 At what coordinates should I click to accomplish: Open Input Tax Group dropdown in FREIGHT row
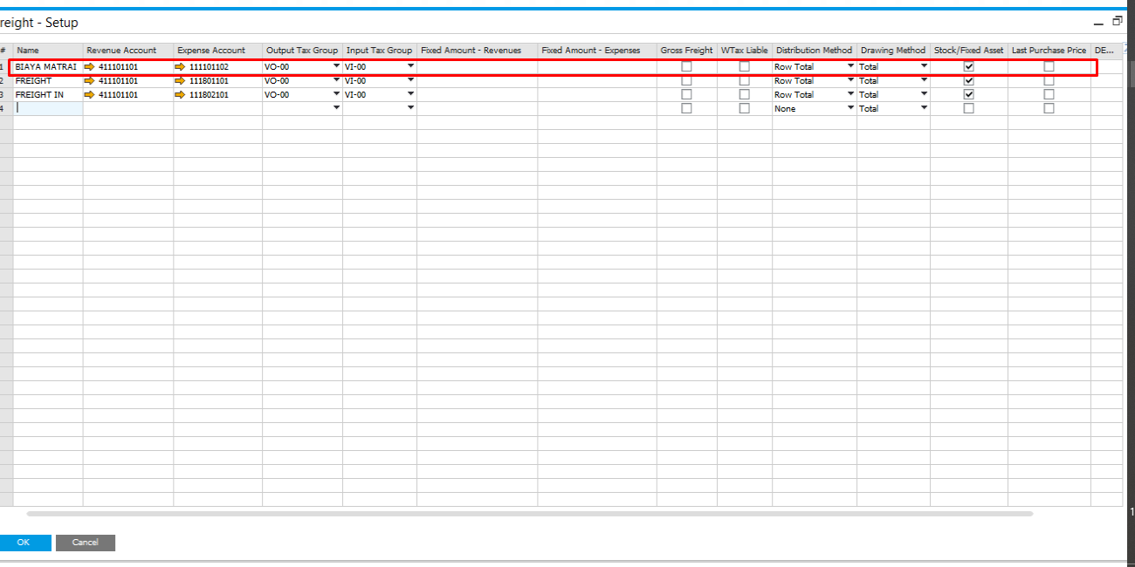410,79
